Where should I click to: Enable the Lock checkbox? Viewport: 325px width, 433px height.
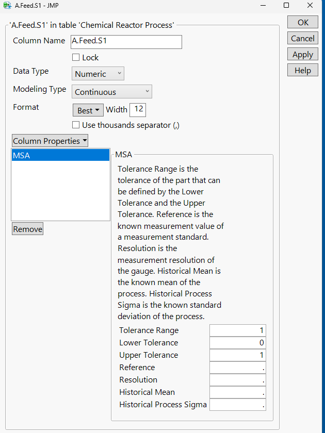pos(76,58)
